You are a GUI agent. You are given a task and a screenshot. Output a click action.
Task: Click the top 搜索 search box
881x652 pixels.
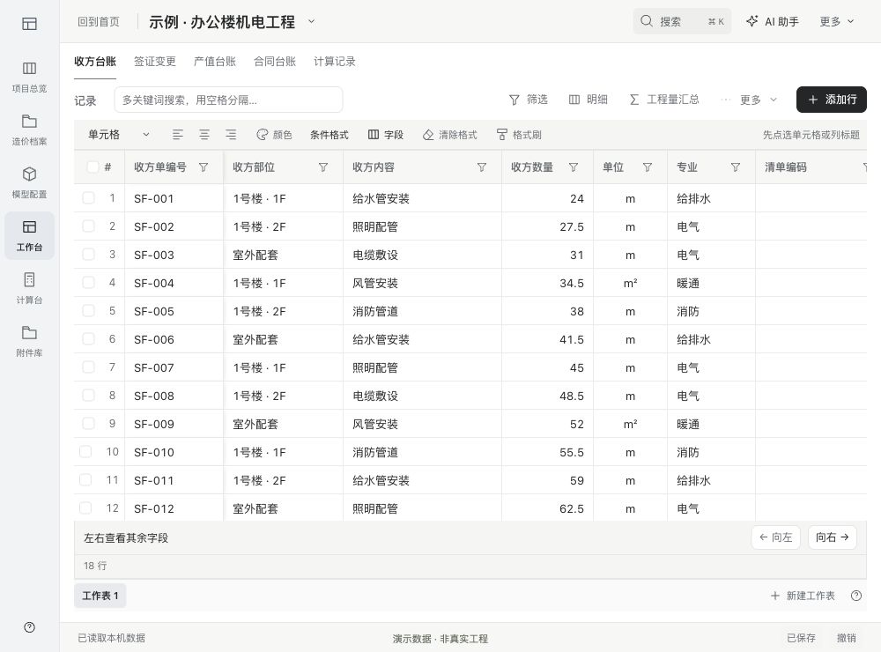coord(682,21)
